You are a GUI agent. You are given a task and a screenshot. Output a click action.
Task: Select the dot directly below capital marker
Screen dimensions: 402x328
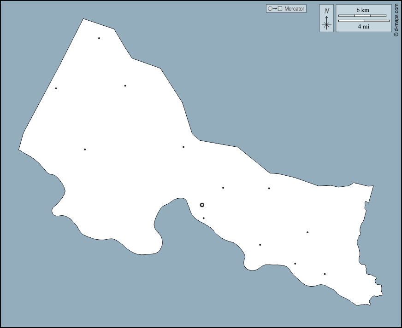tap(203, 218)
